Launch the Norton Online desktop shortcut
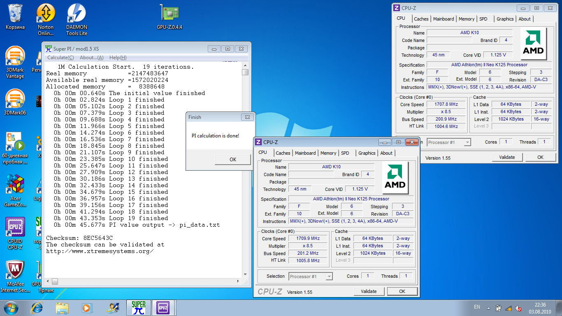This screenshot has width=562, height=316. pos(46,19)
